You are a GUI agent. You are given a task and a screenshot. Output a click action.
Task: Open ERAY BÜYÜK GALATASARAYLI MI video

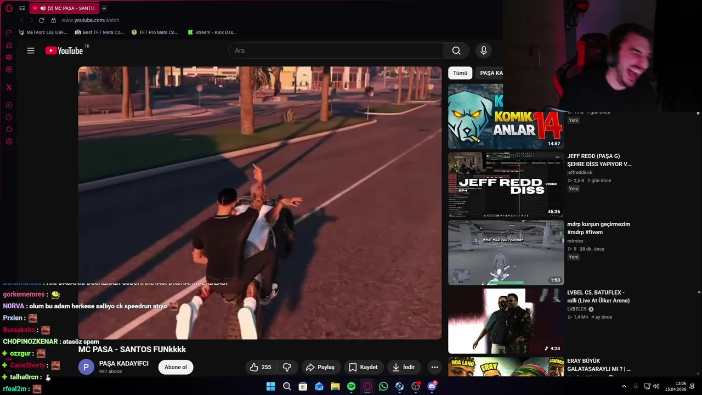click(599, 365)
